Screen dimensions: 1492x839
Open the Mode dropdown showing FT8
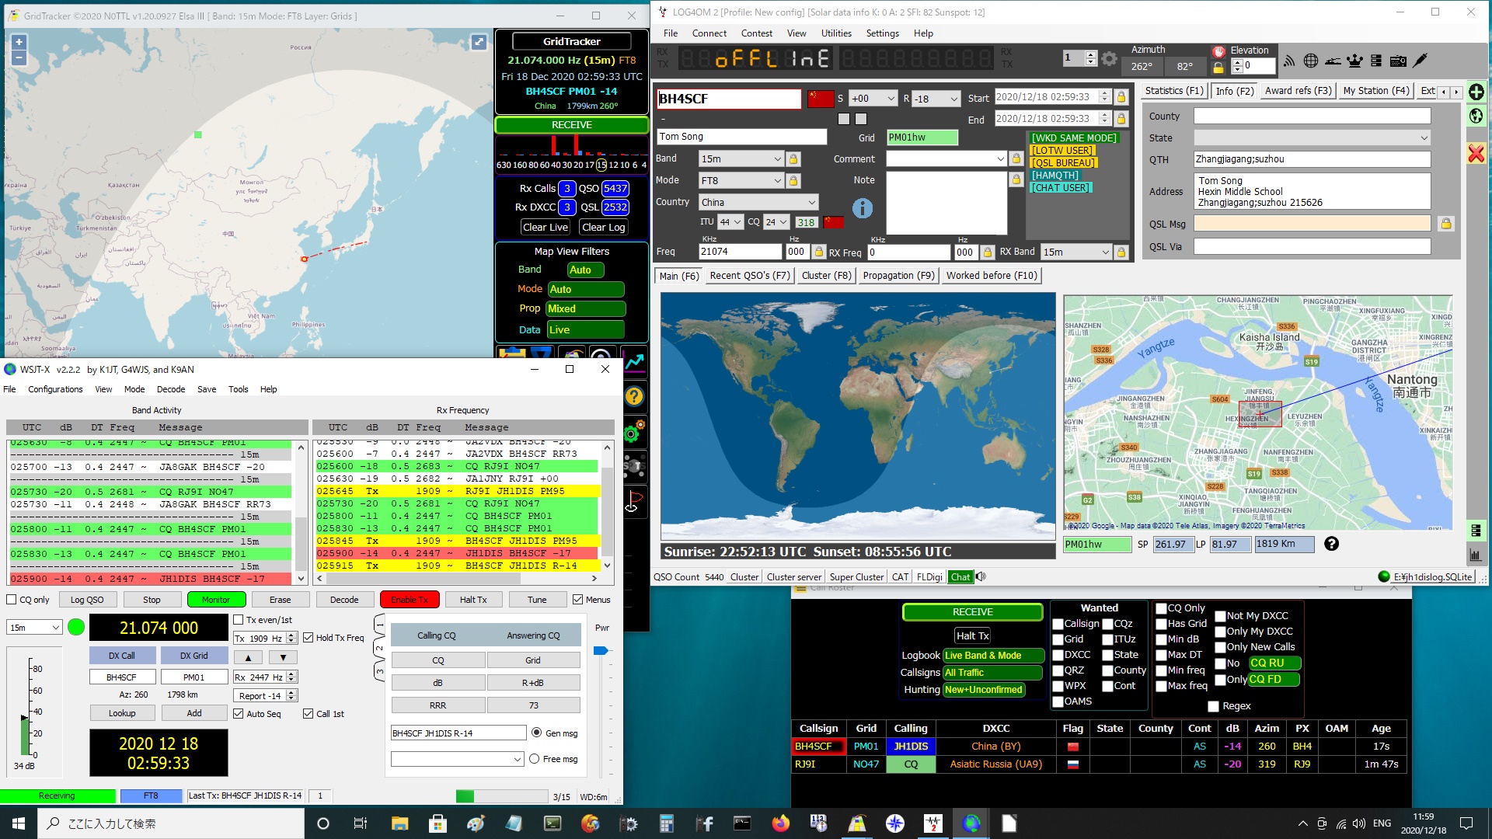[778, 179]
